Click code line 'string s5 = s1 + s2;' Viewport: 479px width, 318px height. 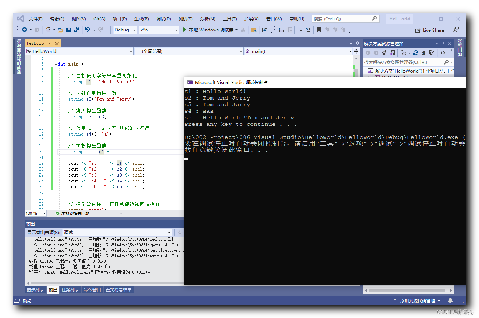point(93,152)
